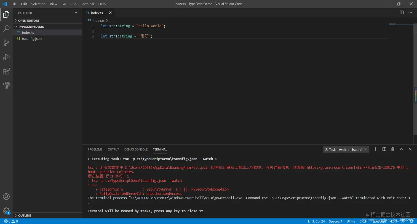This screenshot has width=417, height=224.
Task: Click index.ts in the breadcrumb
Action: coord(98,20)
